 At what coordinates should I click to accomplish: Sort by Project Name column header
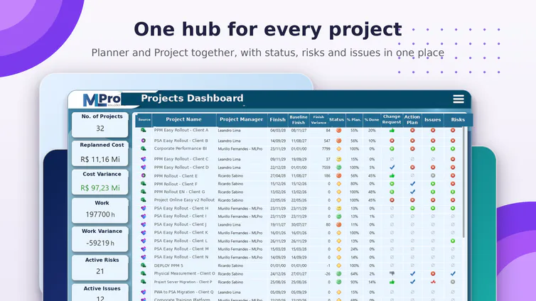(183, 119)
